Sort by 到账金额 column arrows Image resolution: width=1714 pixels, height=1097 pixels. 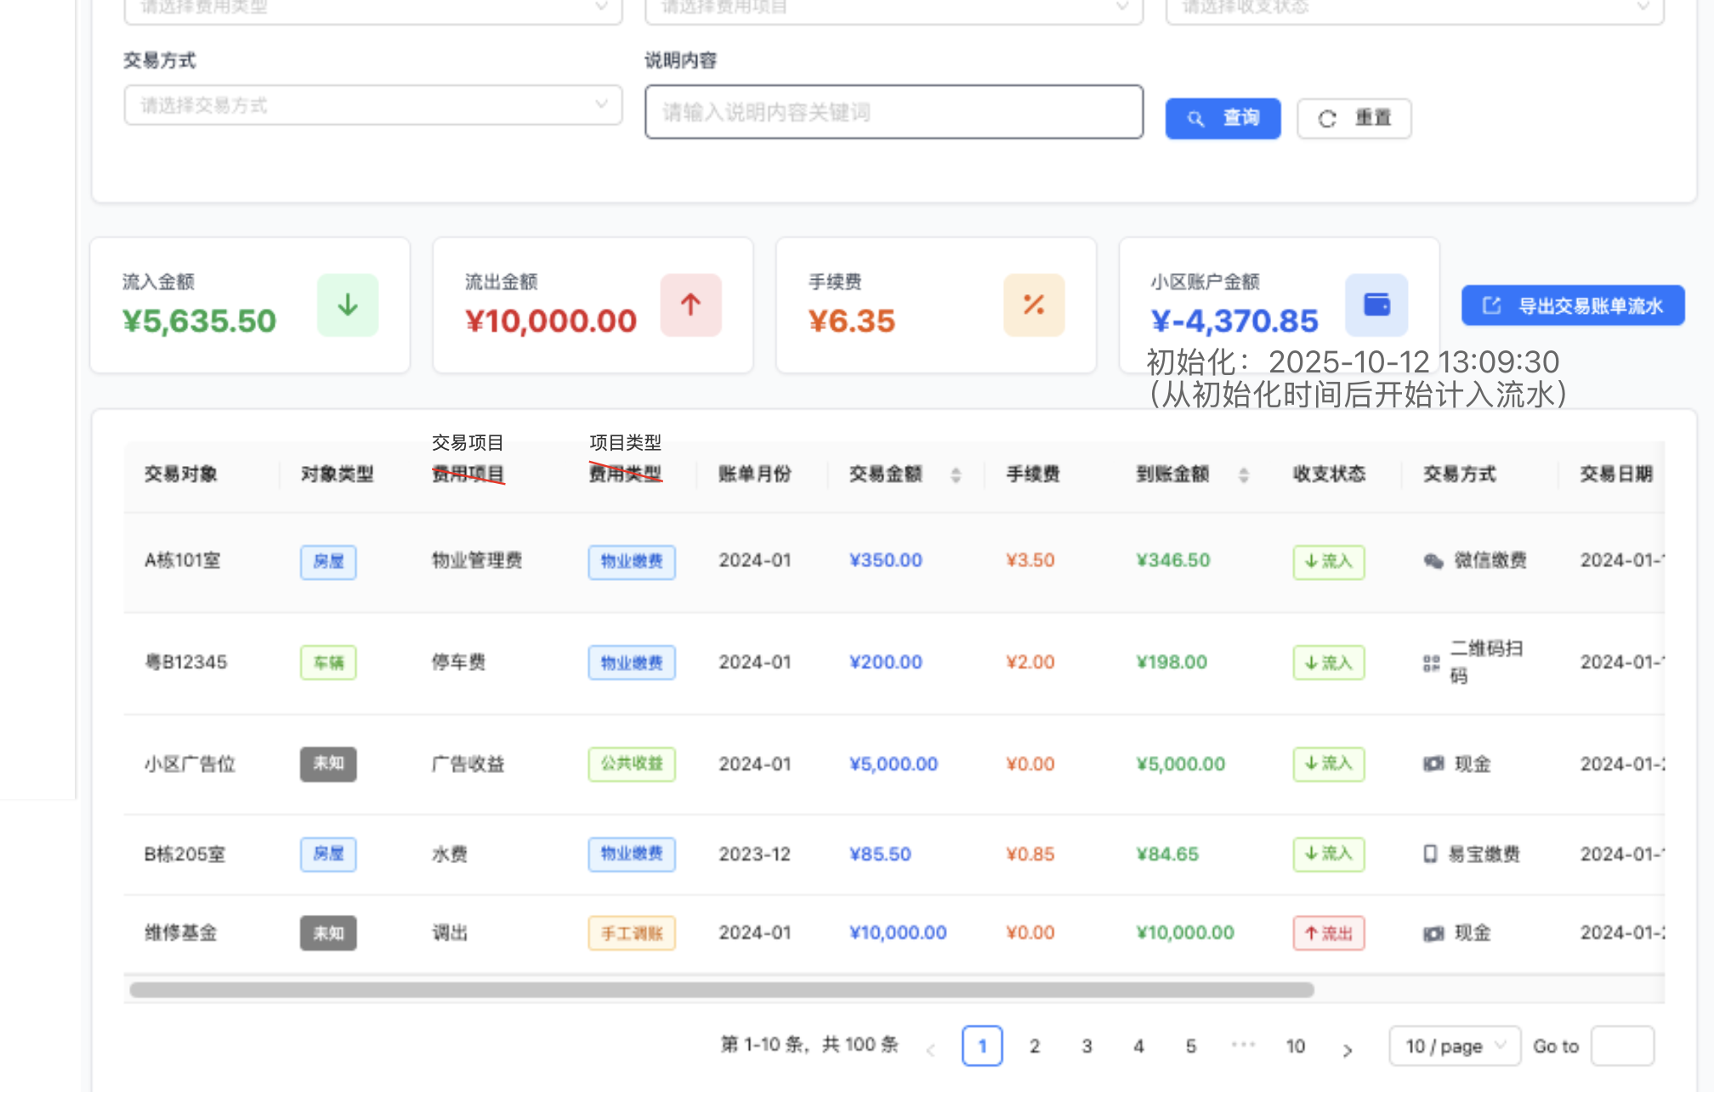[x=1244, y=475]
